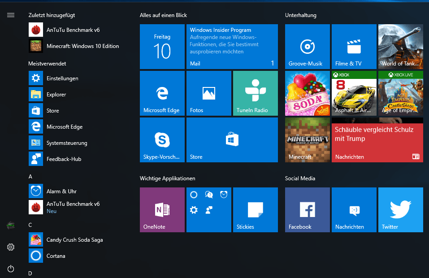Open the Age of Empires Castle Siege tile
The height and width of the screenshot is (278, 429).
401,93
